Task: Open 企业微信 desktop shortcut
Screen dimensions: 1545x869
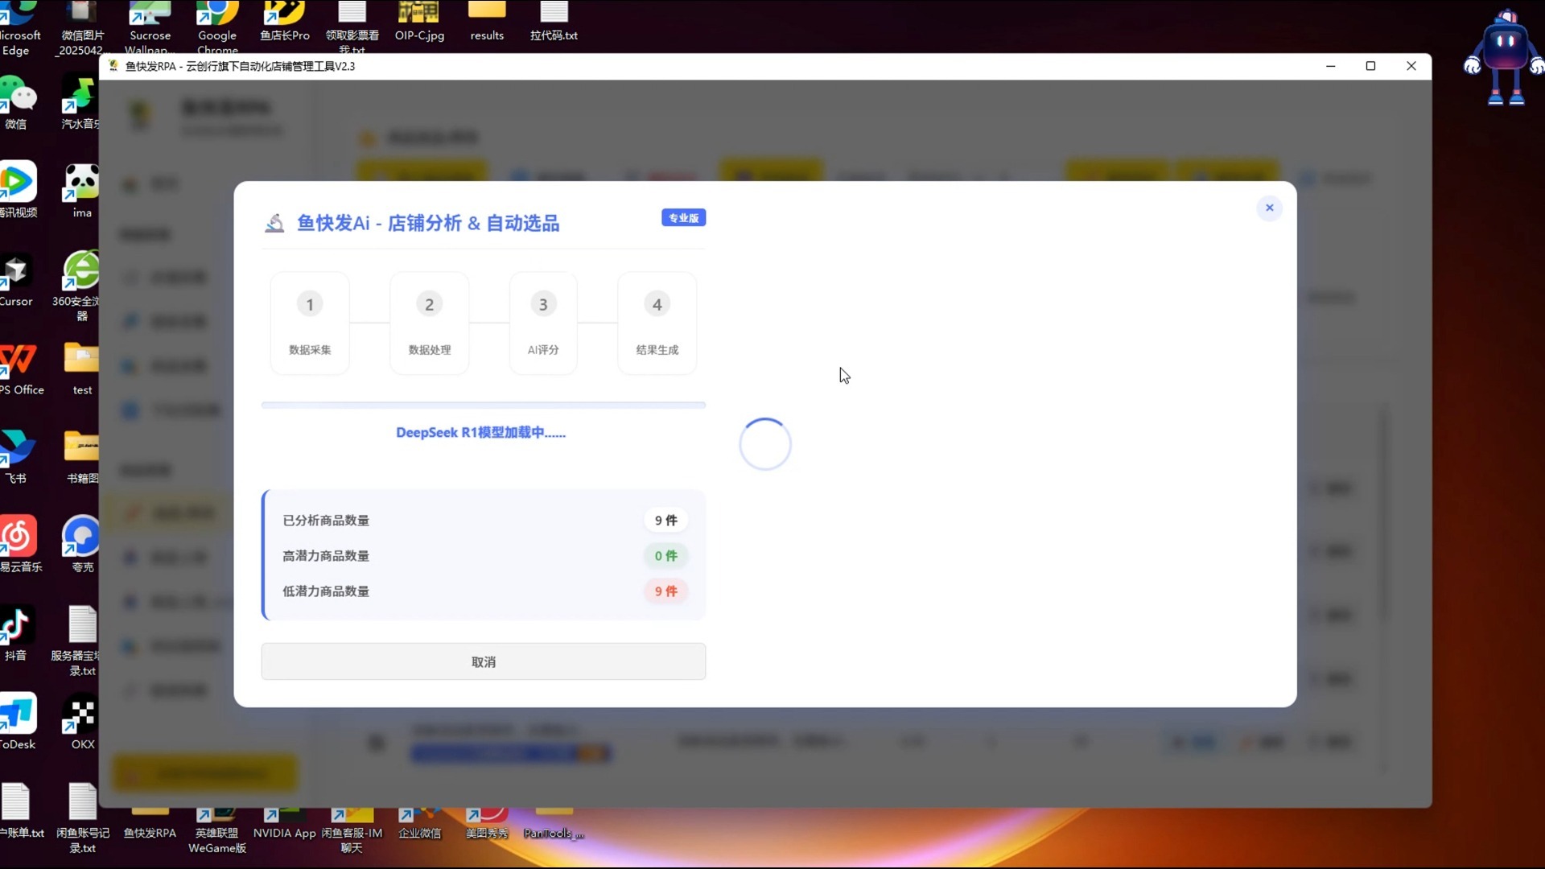Action: [419, 825]
